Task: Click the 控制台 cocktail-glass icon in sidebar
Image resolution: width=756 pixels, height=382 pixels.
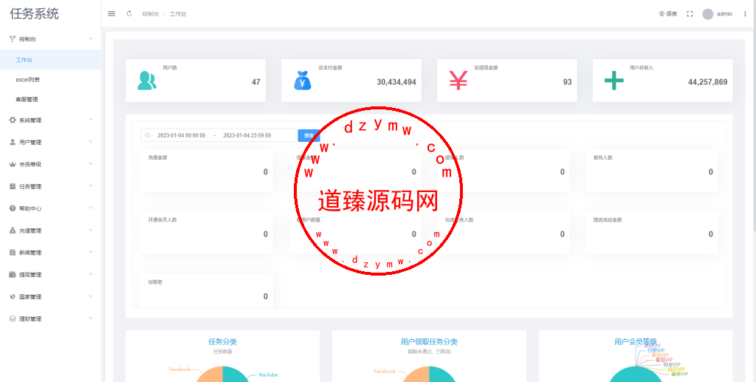Action: [13, 39]
